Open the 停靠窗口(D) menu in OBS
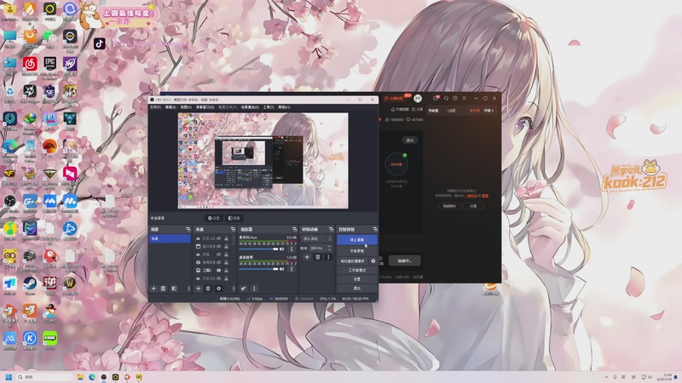 (205, 107)
